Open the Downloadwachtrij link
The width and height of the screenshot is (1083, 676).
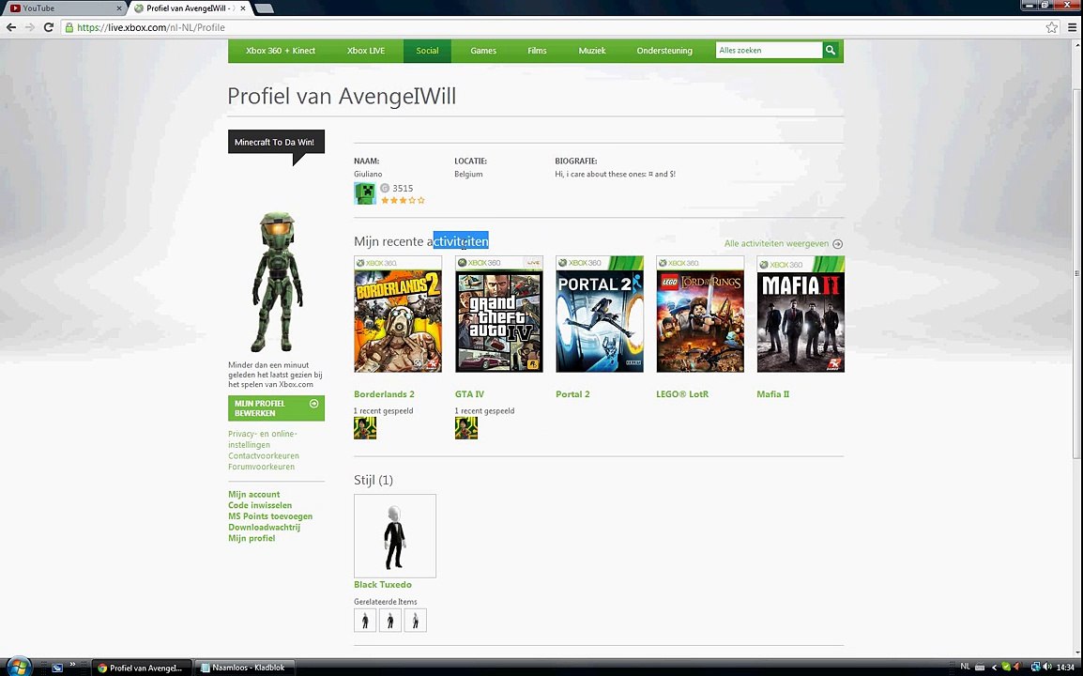[264, 528]
